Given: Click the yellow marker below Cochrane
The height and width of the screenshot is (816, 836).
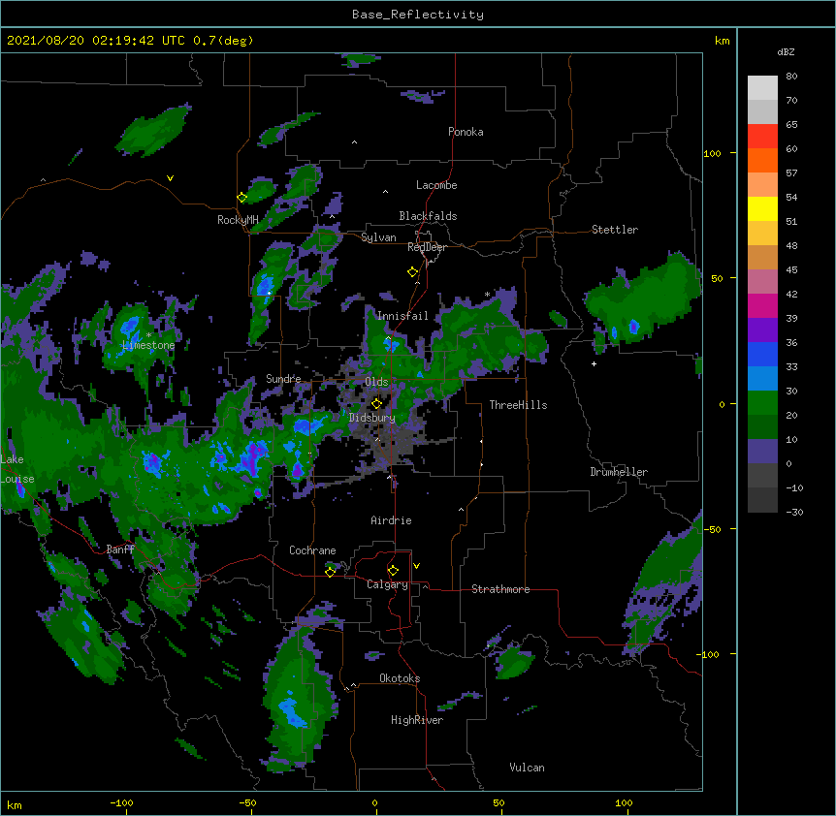Looking at the screenshot, I should point(330,572).
